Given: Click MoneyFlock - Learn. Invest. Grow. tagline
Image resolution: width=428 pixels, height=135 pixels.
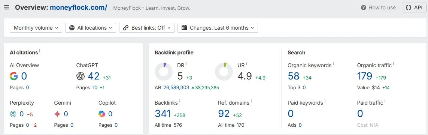Looking at the screenshot, I should coord(152,8).
